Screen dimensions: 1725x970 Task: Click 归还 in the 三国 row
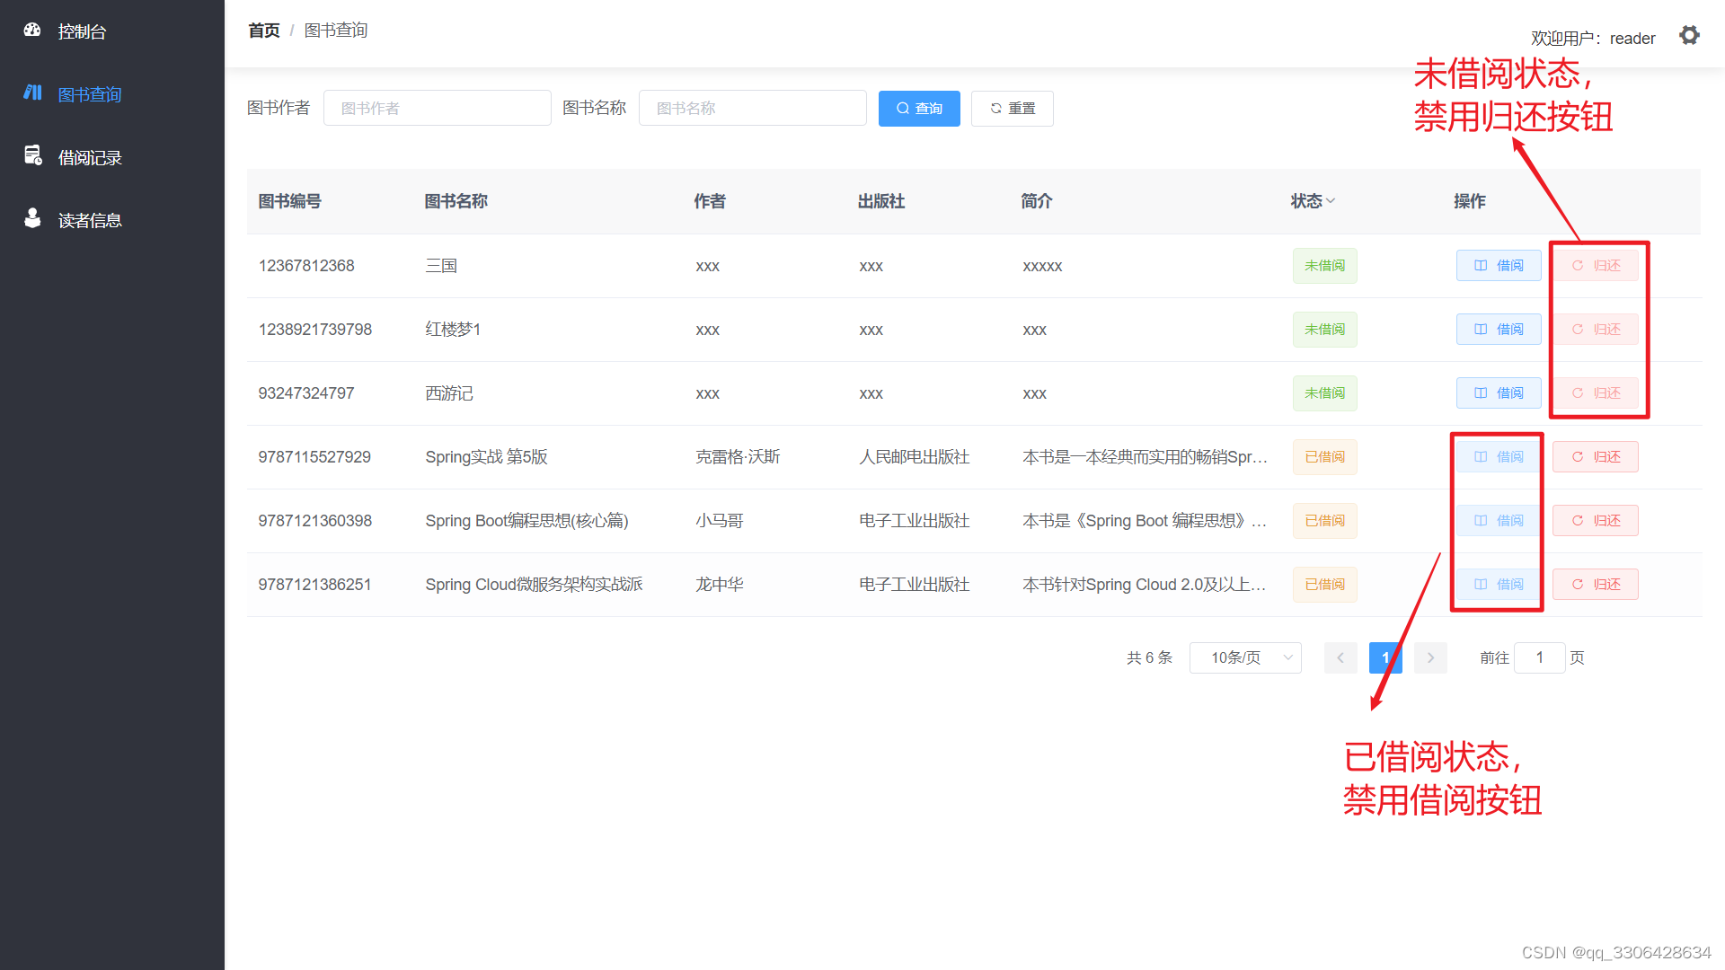coord(1596,266)
